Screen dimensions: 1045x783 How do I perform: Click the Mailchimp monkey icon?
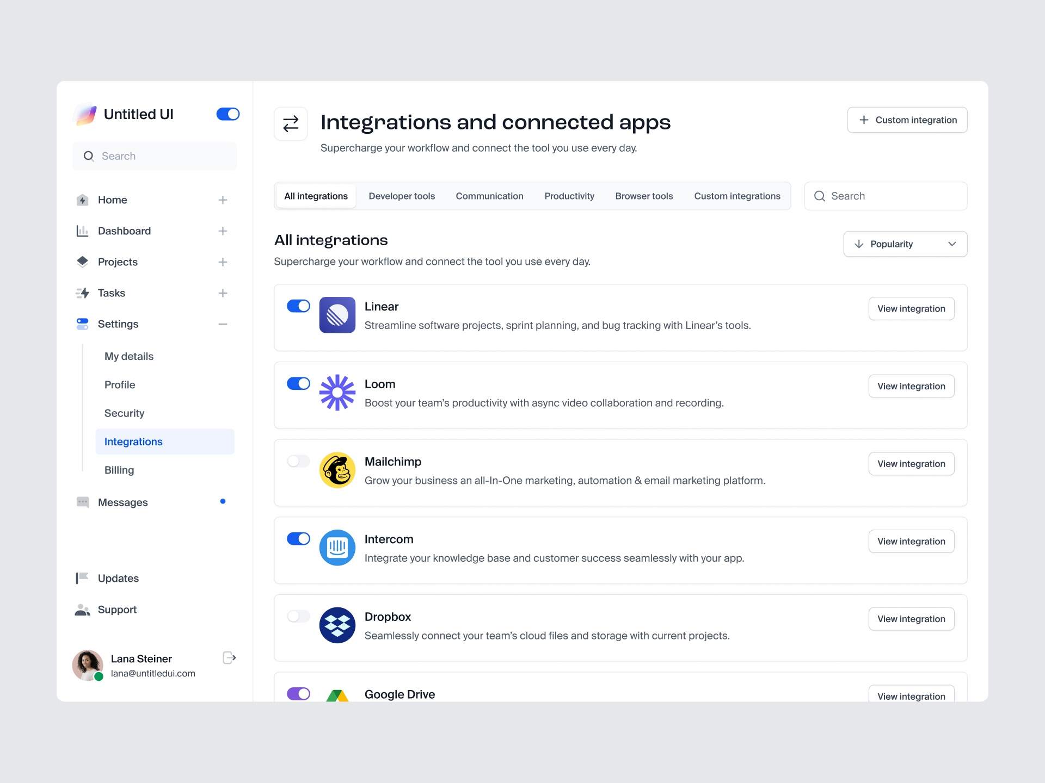coord(337,470)
